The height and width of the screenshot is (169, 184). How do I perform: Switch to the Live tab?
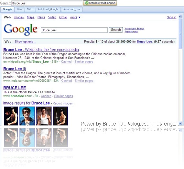click(x=19, y=9)
